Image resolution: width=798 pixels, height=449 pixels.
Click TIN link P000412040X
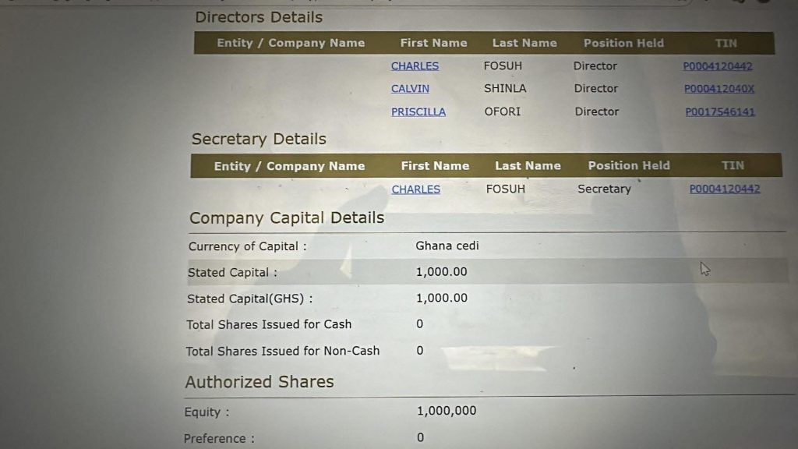tap(719, 89)
